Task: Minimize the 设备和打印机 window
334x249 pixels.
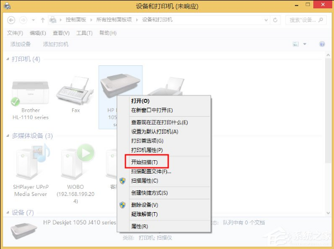Action: tap(297, 5)
